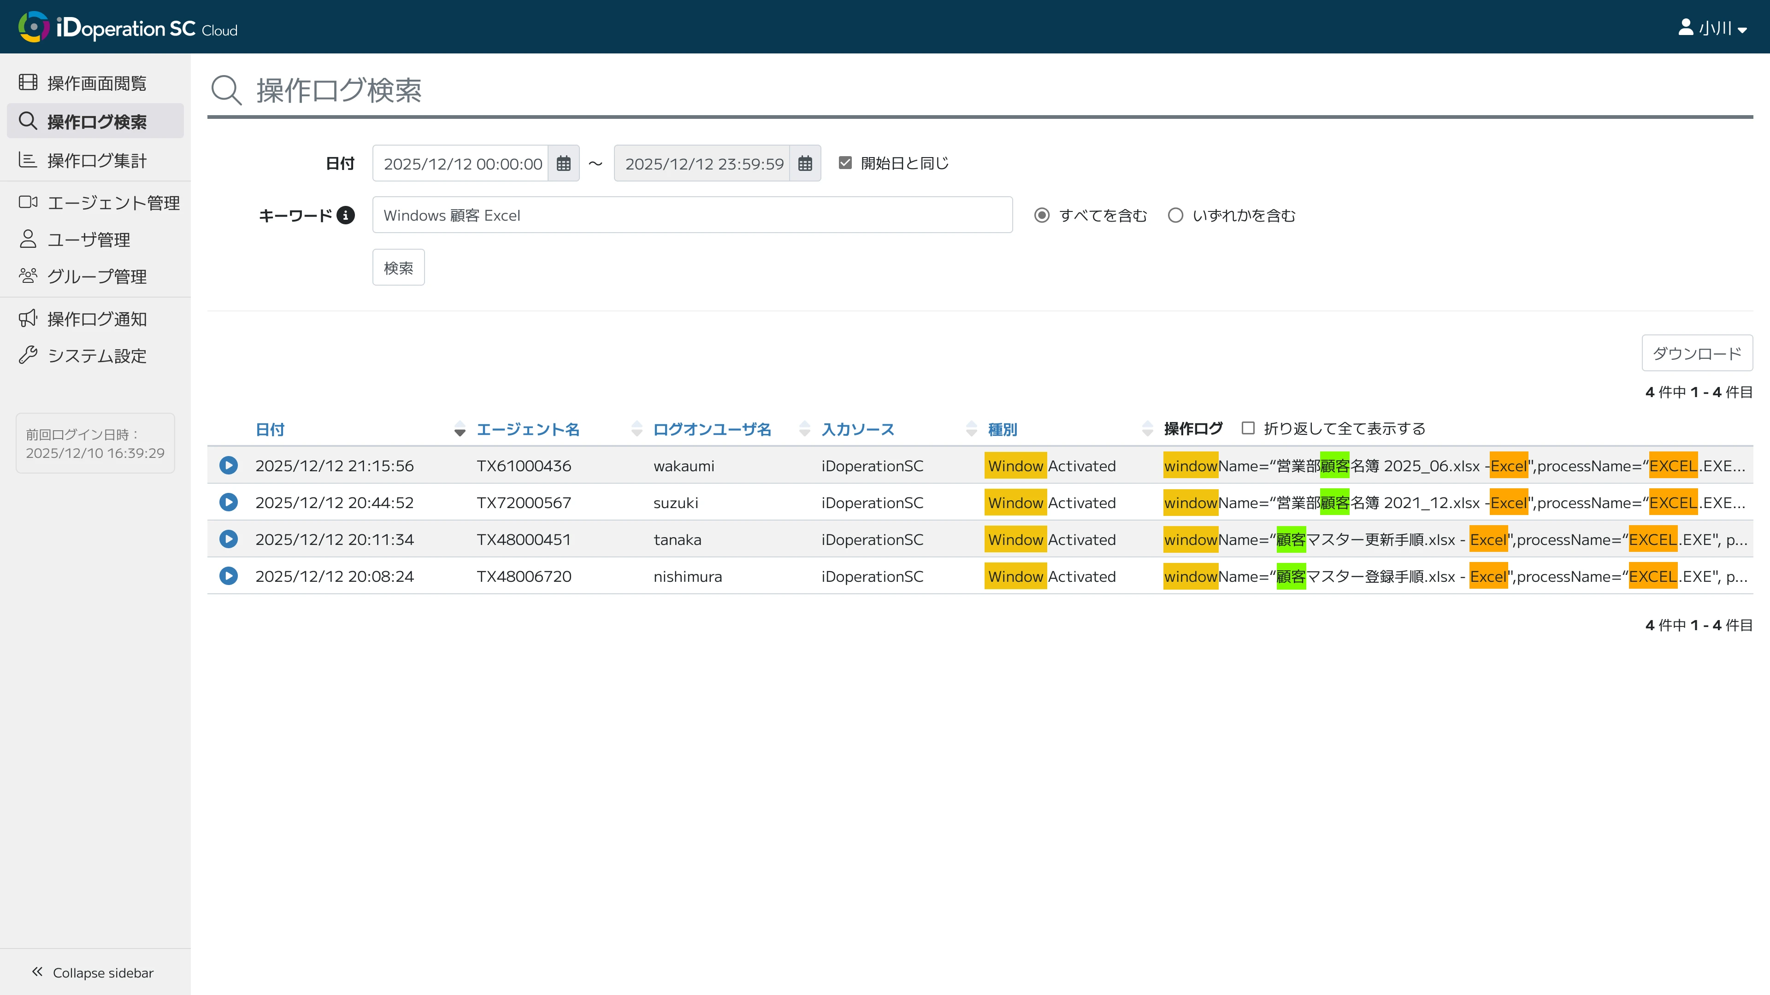
Task: Enable 折り返して全て表示する checkbox
Action: pyautogui.click(x=1248, y=428)
